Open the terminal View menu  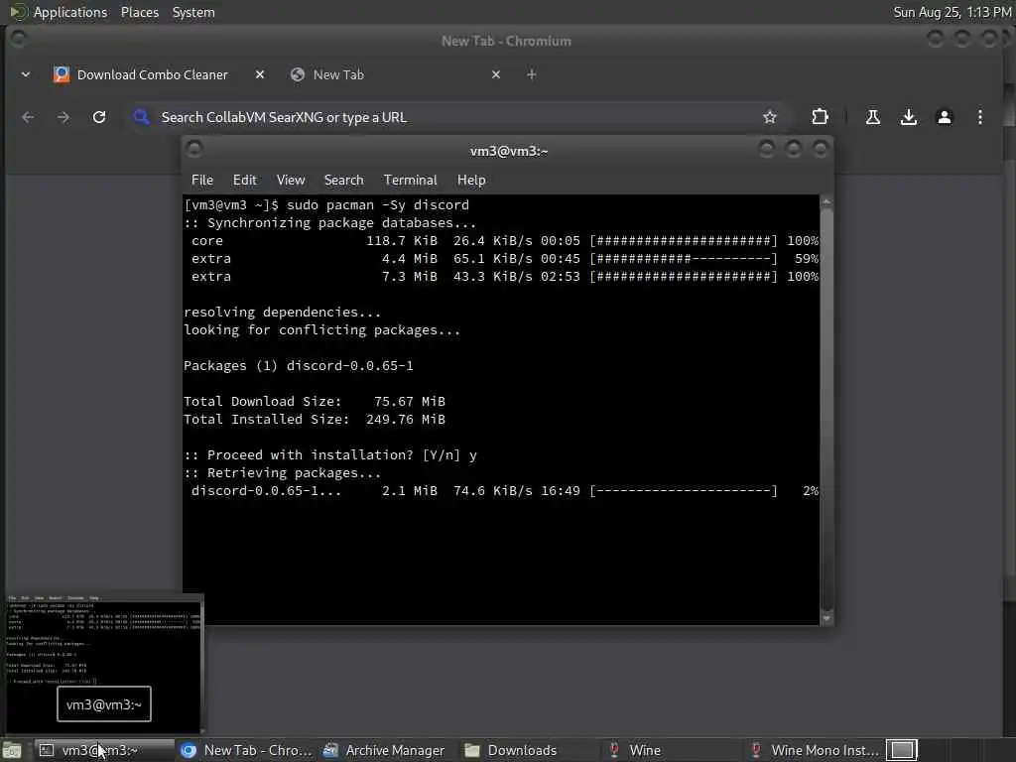(291, 181)
